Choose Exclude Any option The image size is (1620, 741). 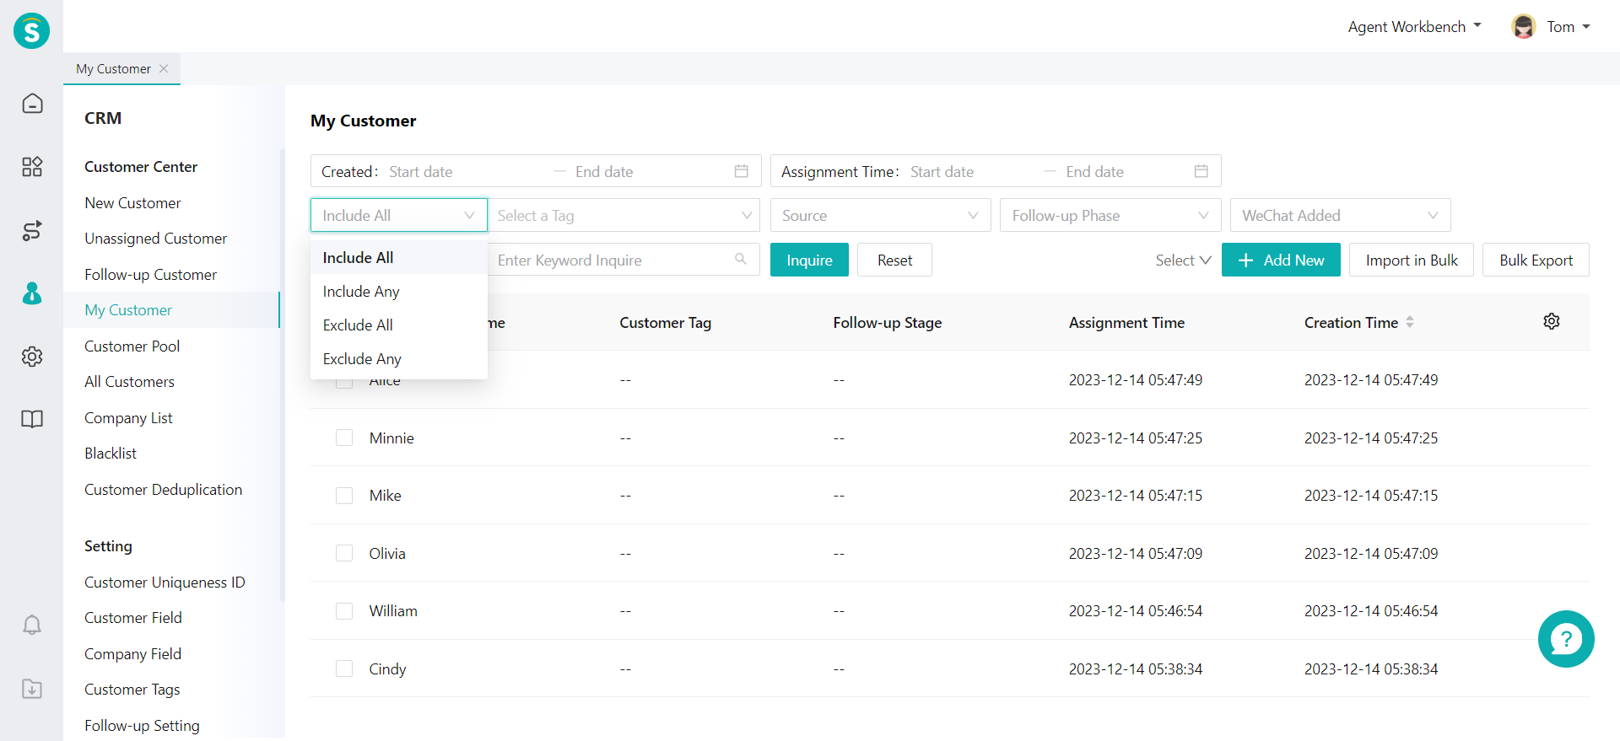click(x=399, y=358)
